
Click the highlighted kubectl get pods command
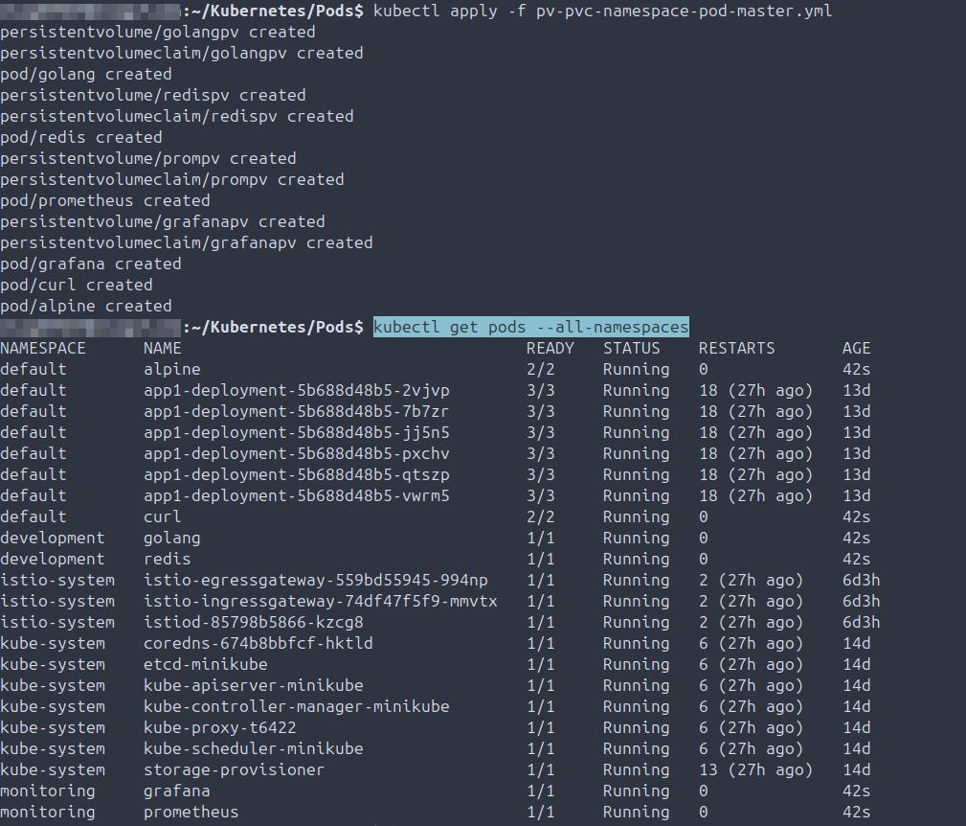[x=530, y=328]
